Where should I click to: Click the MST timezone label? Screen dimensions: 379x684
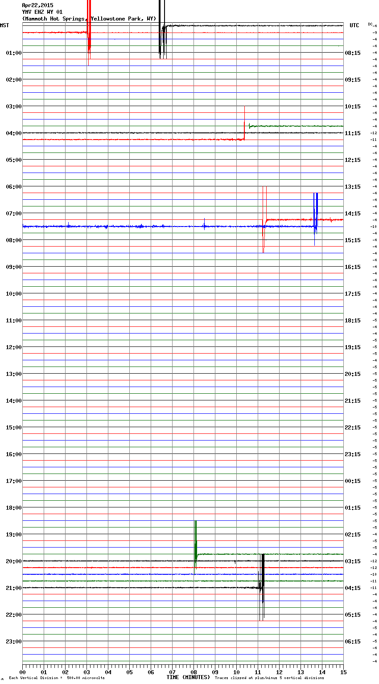4,25
